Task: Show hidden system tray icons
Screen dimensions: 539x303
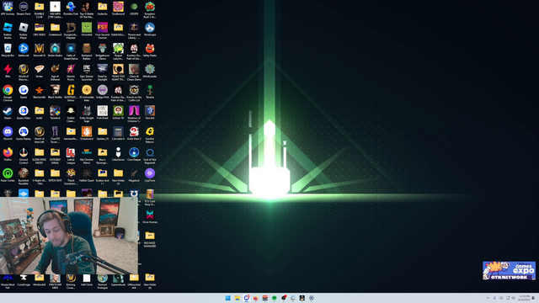Action: (x=488, y=298)
